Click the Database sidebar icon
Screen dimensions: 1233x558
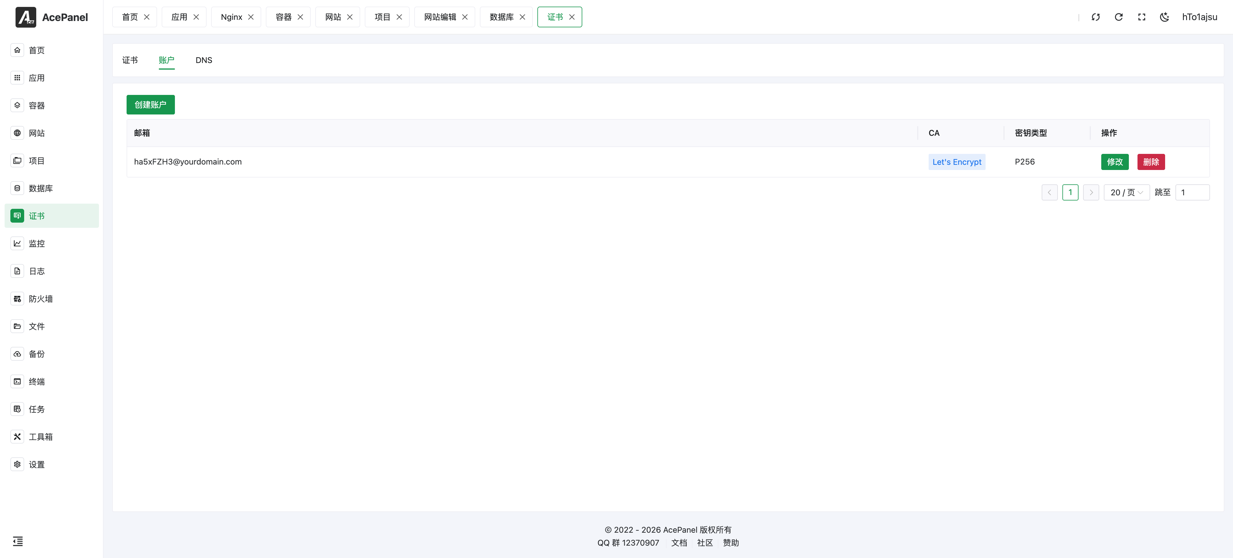tap(17, 188)
